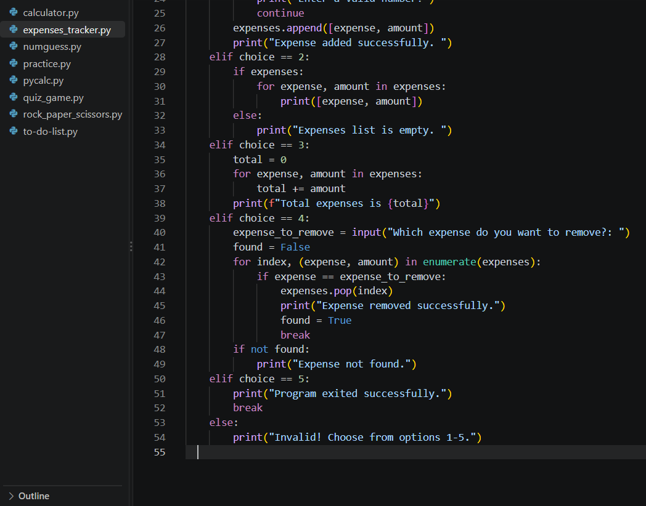Click 'expenses.pop(index)' on line 44
The height and width of the screenshot is (506, 646).
[337, 291]
